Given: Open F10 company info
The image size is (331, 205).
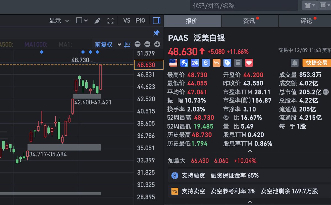Looking at the screenshot, I should click(140, 21).
